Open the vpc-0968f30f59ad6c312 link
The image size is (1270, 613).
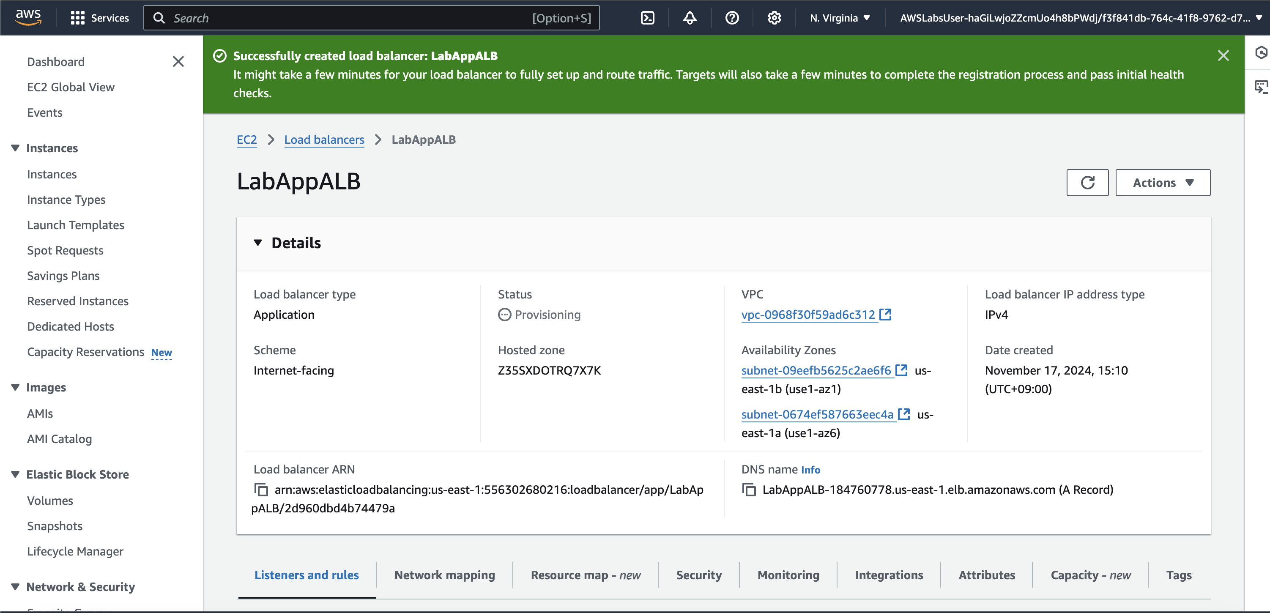click(x=808, y=315)
